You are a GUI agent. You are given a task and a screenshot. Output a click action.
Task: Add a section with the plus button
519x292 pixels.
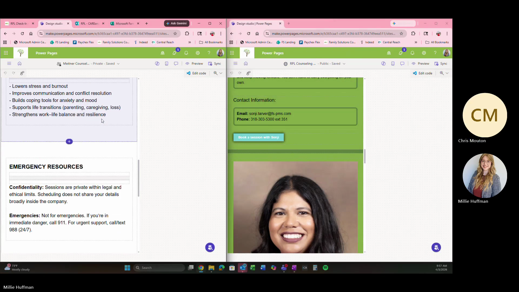coord(69,141)
